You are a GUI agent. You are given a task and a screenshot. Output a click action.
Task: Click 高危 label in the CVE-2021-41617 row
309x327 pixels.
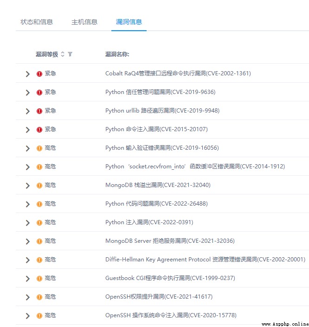[x=51, y=297]
